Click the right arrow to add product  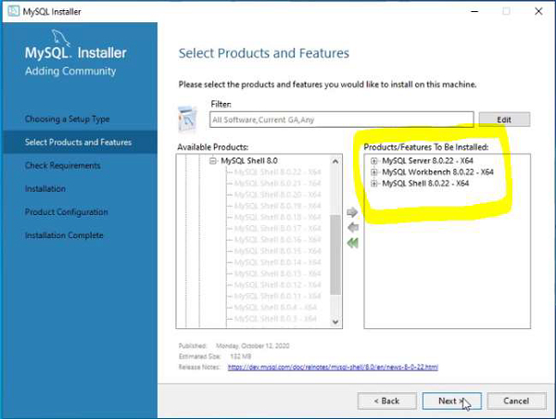(x=352, y=212)
